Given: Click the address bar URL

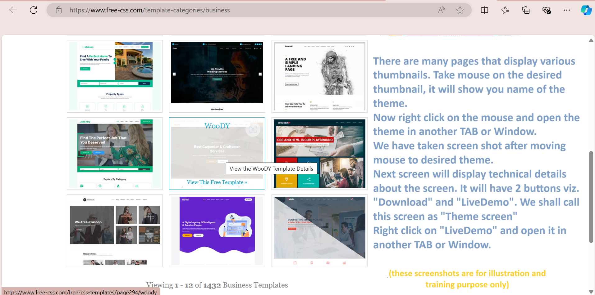Looking at the screenshot, I should point(149,10).
